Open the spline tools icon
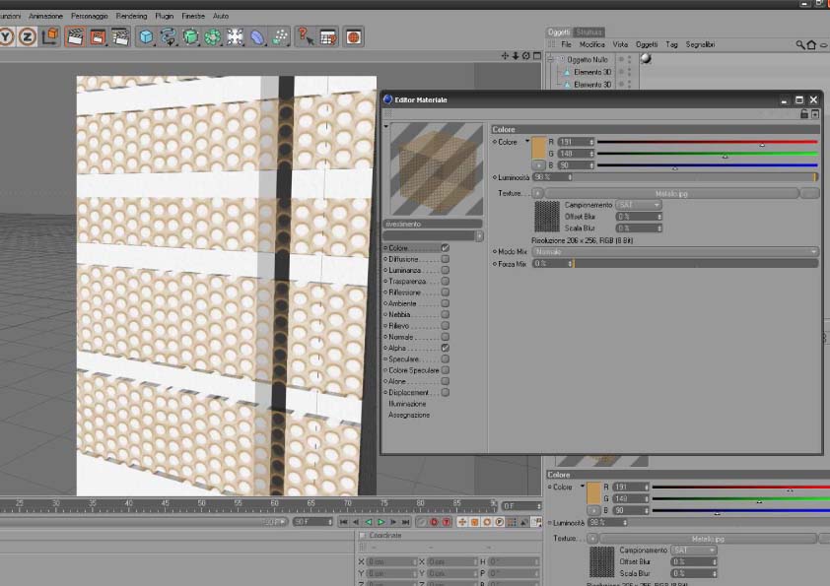 point(169,37)
